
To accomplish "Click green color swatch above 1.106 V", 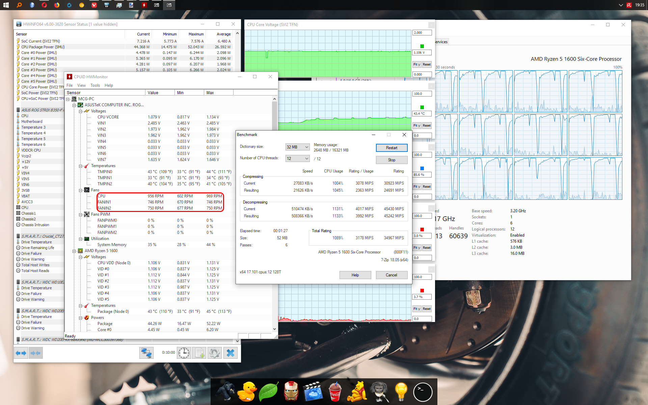I will tap(422, 46).
